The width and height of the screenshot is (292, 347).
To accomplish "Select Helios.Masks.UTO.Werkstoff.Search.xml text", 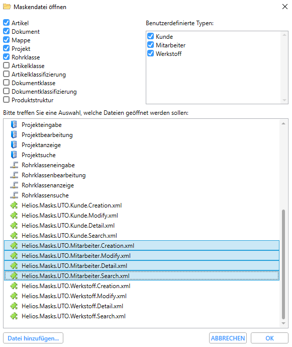I will coord(73,316).
